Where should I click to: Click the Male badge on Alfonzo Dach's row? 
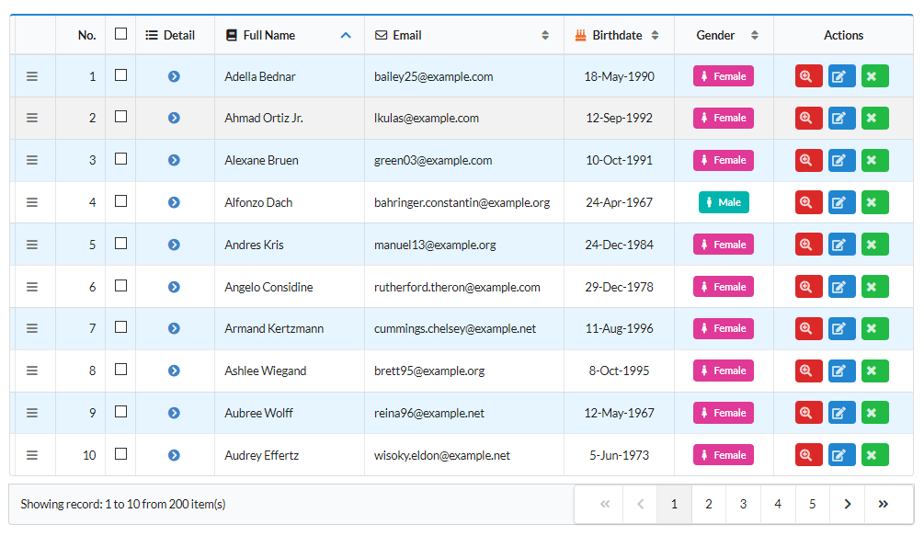724,202
